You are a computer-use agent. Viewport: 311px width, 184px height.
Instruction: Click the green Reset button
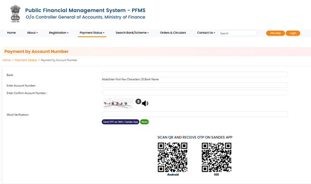pos(144,122)
